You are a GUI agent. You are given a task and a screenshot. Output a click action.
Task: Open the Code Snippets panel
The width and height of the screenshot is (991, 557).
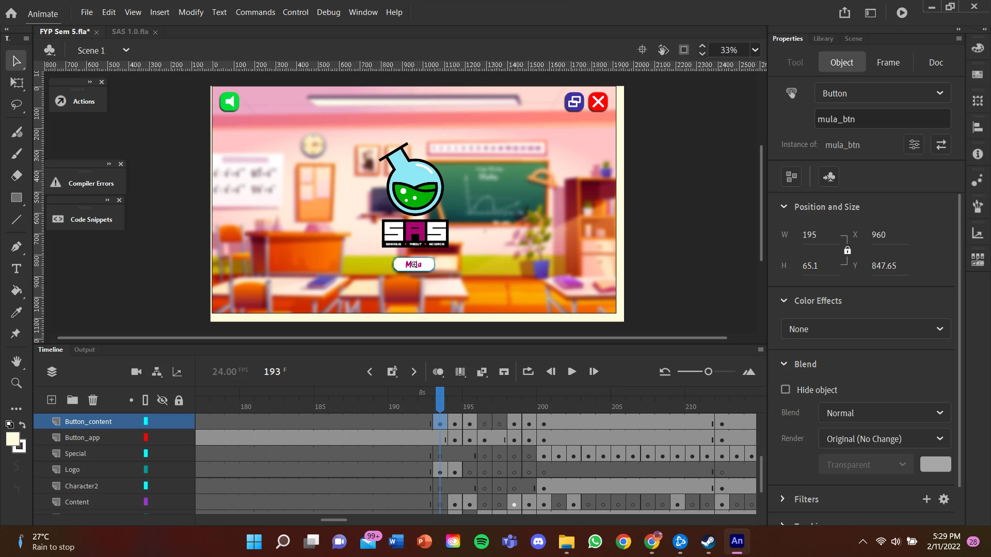[x=84, y=219]
